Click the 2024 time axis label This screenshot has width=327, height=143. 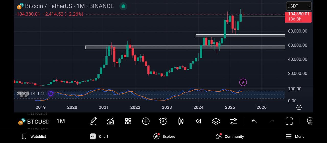(198, 107)
